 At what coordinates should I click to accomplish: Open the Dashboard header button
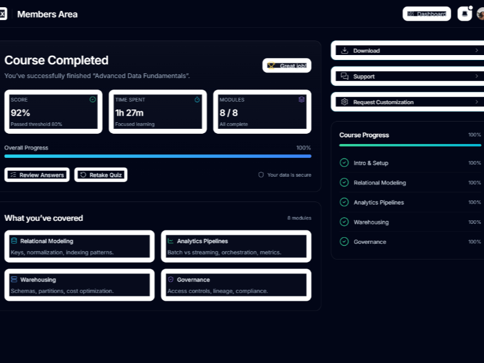(427, 14)
